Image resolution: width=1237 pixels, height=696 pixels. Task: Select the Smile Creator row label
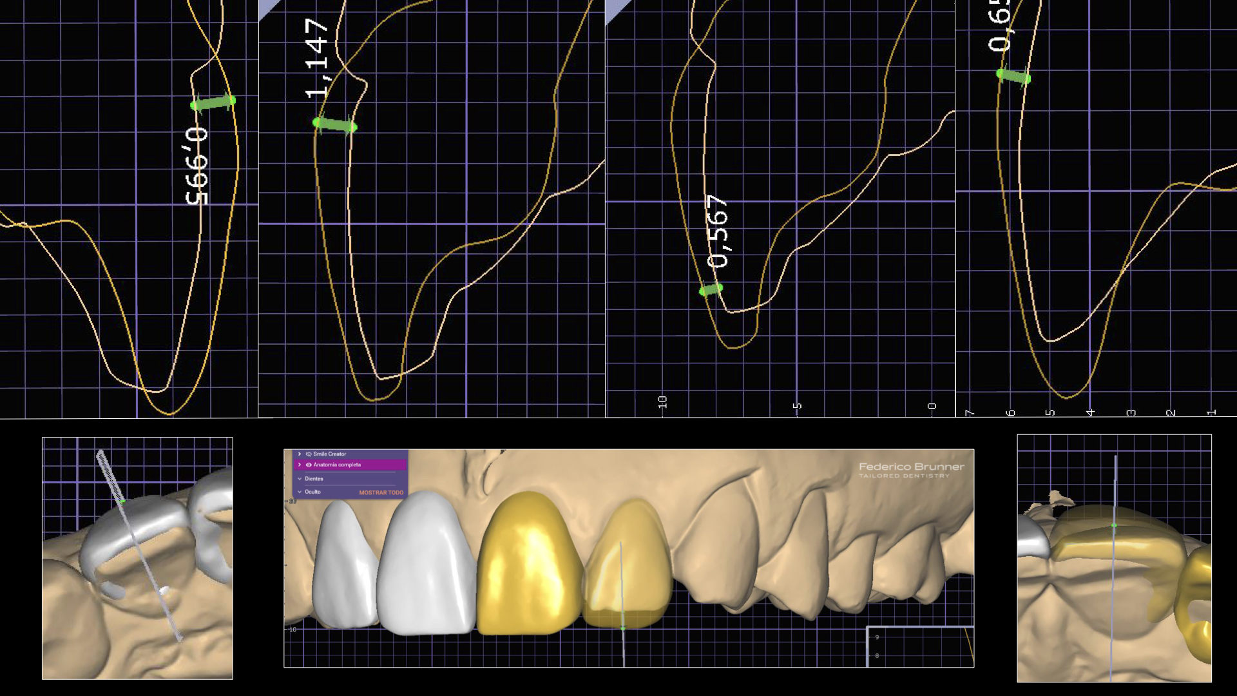[x=330, y=454]
